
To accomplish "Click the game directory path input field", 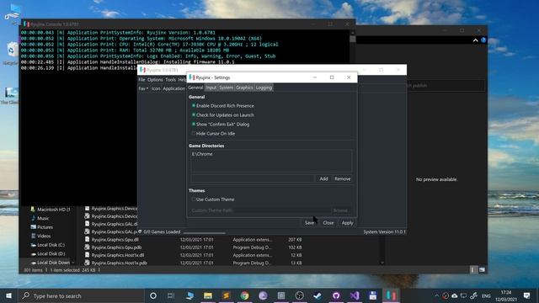I will pos(253,178).
